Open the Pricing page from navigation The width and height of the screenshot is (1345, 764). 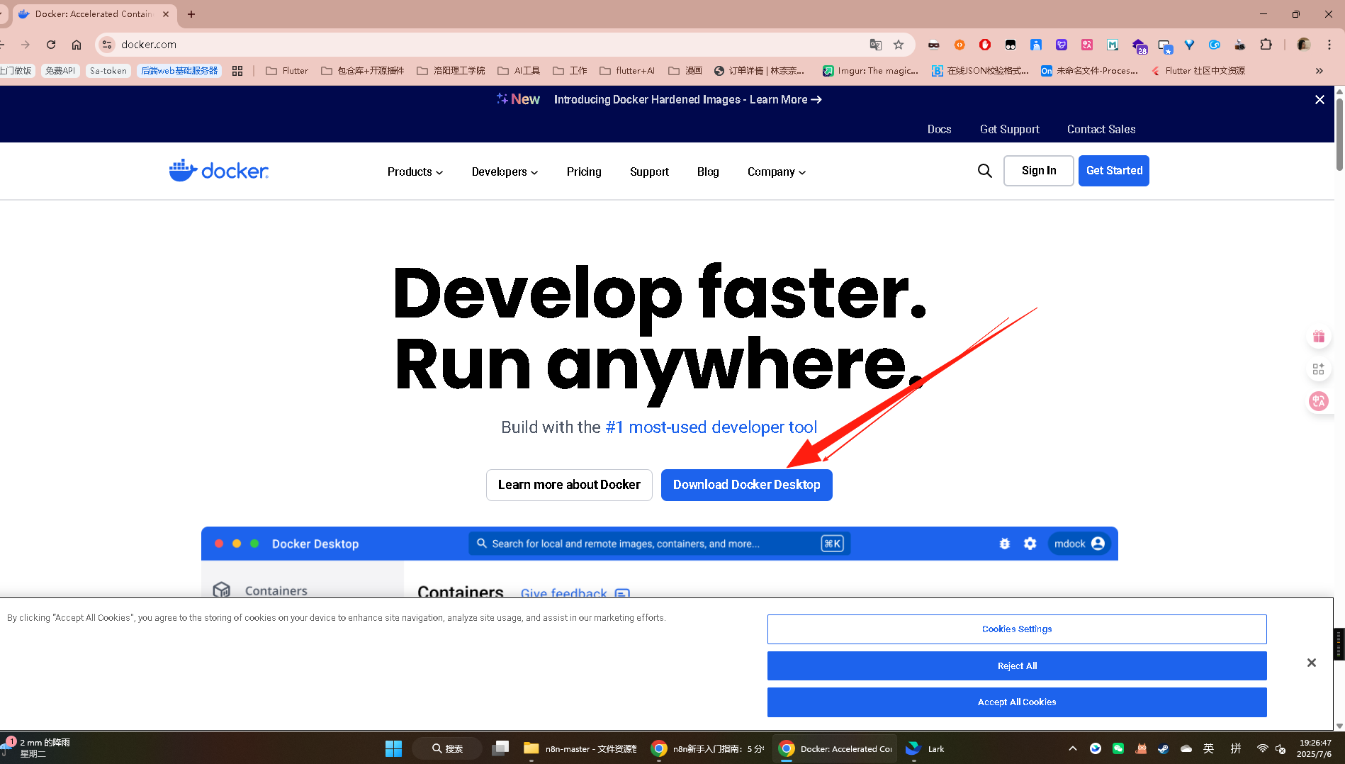584,172
